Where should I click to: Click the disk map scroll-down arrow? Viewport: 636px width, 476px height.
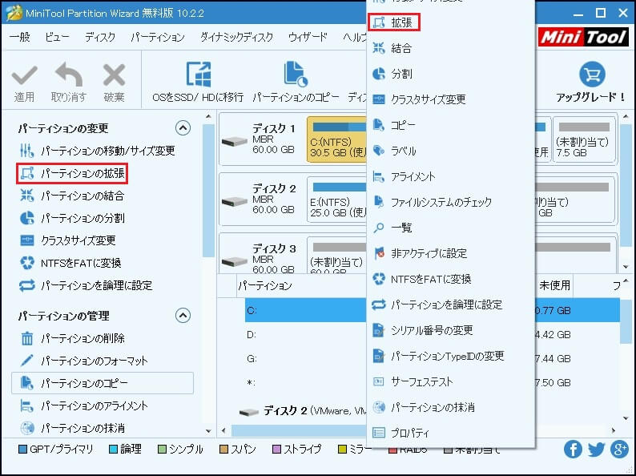click(x=626, y=267)
